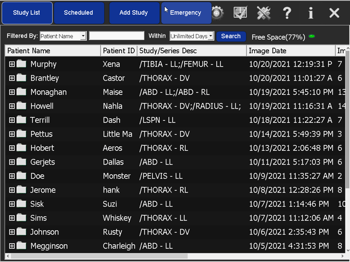Open the info icon

(310, 13)
